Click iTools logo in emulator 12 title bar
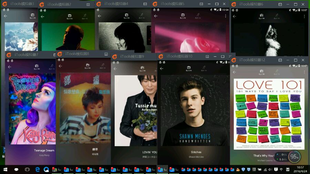 point(234,60)
